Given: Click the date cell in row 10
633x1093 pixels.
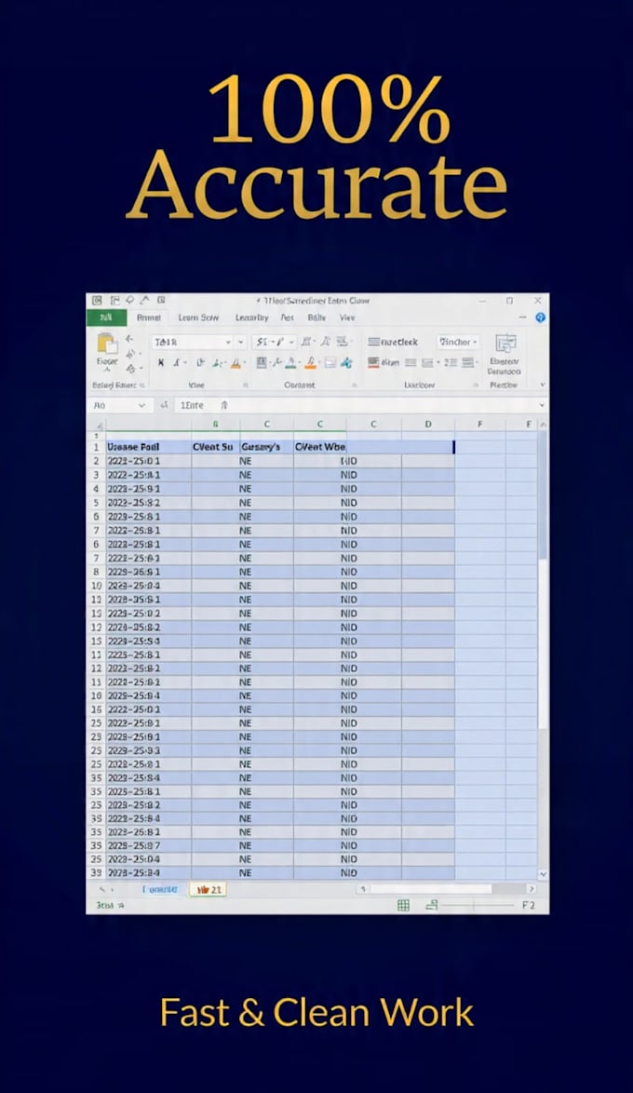Looking at the screenshot, I should point(149,586).
